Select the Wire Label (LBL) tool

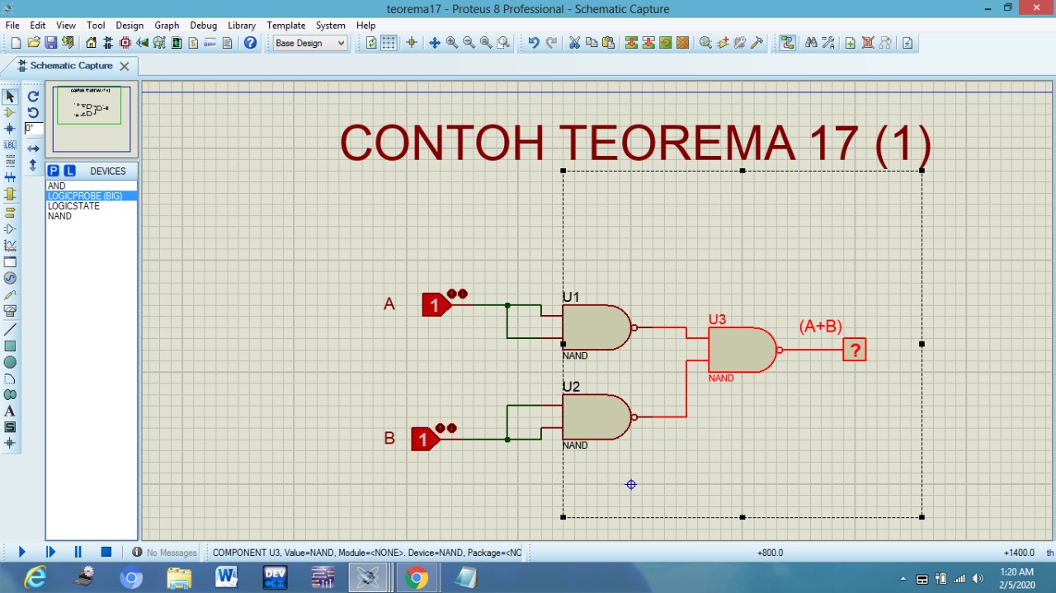(10, 145)
